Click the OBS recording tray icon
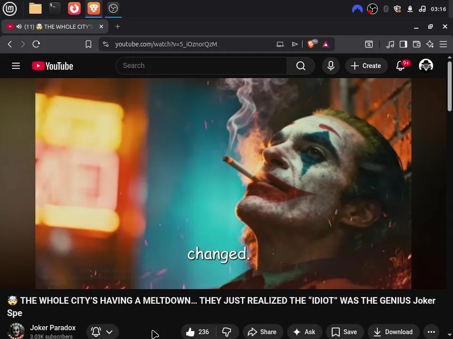Screen dimensions: 453x339 point(372,9)
